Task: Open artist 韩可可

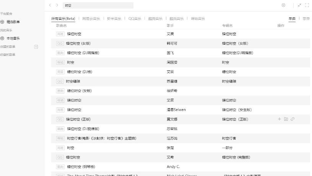Action: [x=172, y=43]
